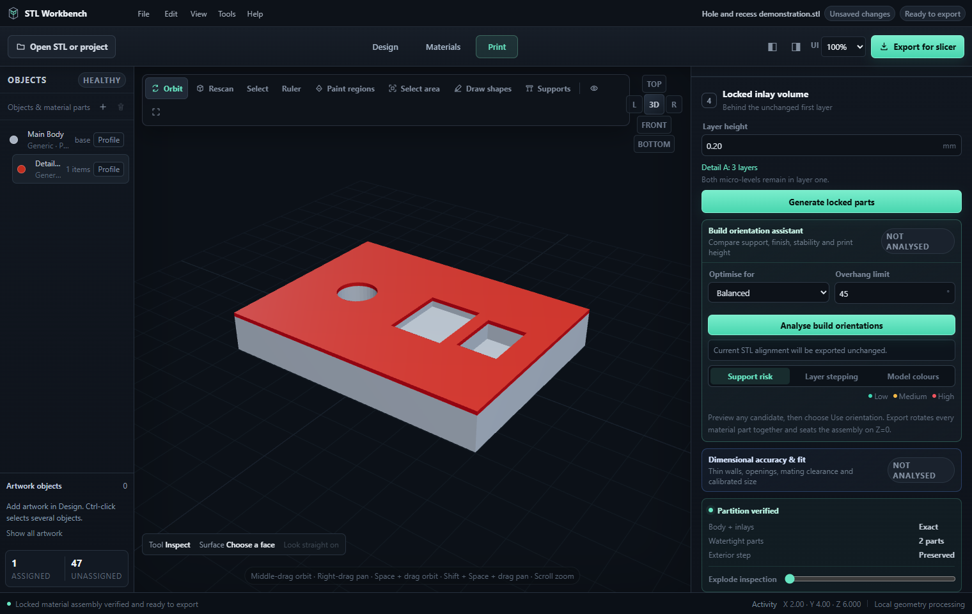Click Open STL or project button
Image resolution: width=972 pixels, height=614 pixels.
(62, 47)
